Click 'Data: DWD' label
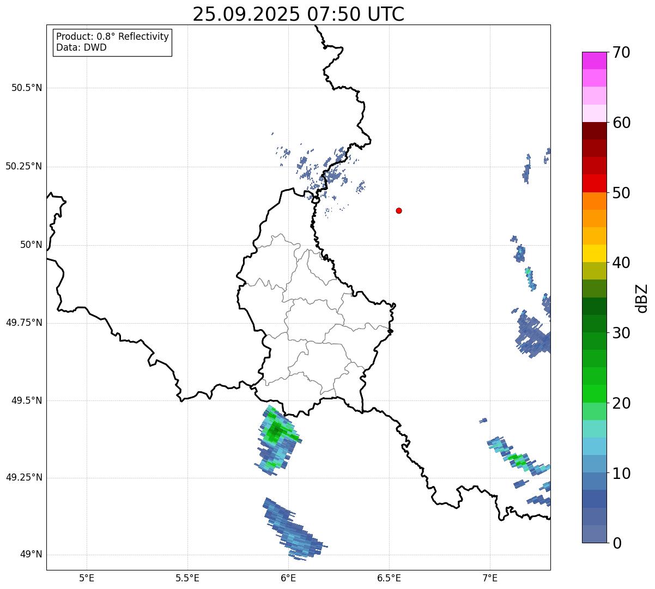 (x=81, y=47)
